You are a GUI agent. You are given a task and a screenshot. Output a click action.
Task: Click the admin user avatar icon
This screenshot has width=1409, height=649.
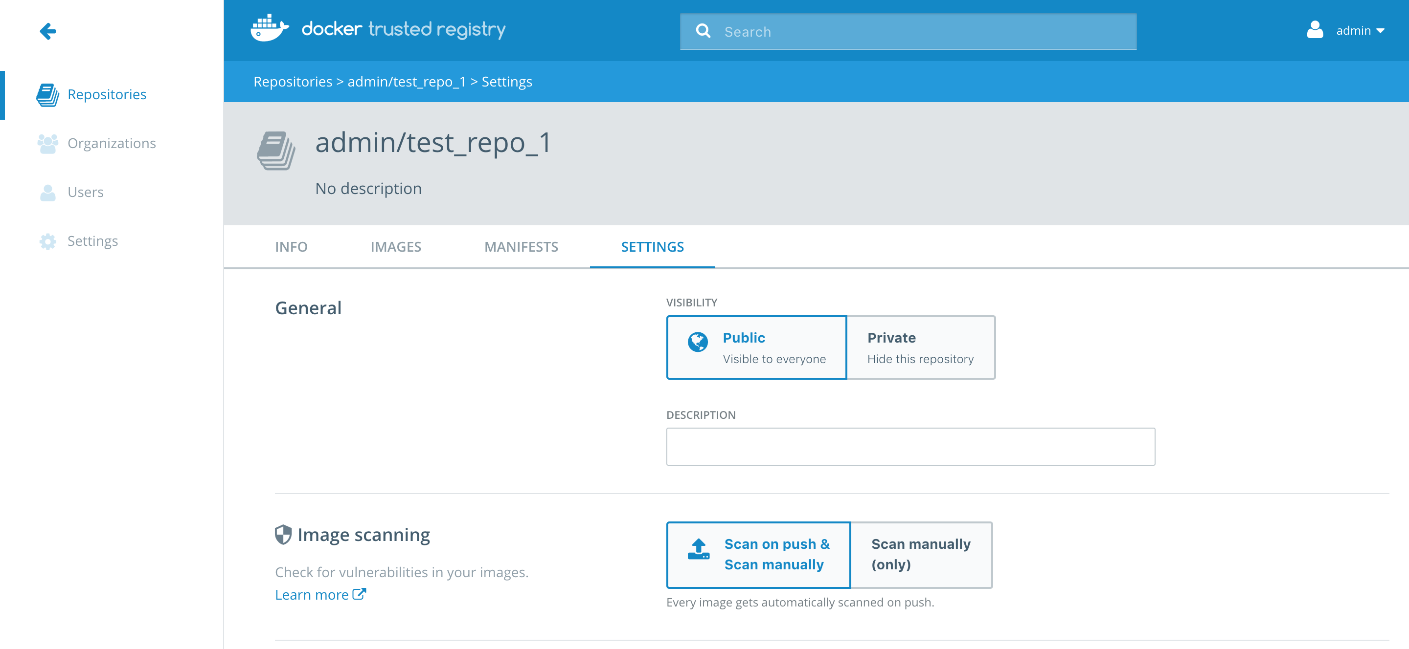click(x=1315, y=30)
